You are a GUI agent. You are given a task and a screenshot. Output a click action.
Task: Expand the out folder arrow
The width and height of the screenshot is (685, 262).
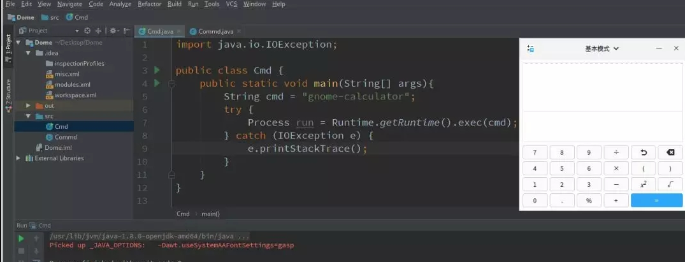coord(29,105)
